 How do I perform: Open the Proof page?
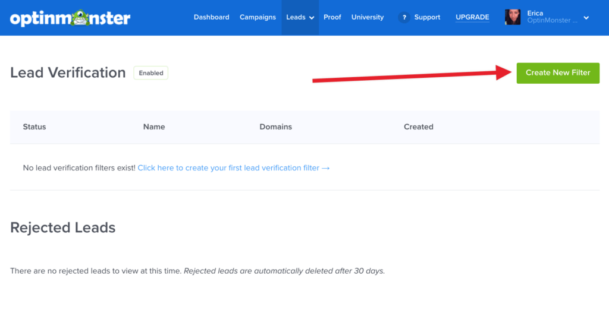pos(332,17)
